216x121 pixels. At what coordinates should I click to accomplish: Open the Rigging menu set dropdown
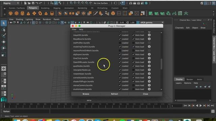click(x=11, y=3)
